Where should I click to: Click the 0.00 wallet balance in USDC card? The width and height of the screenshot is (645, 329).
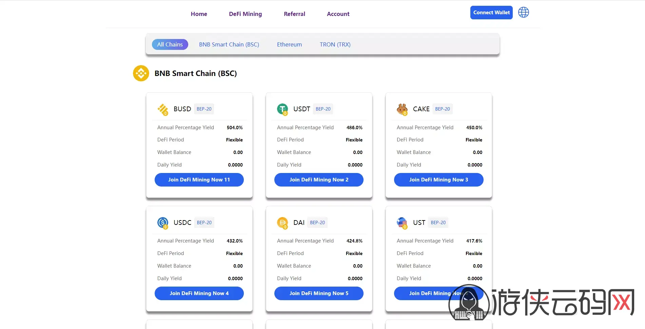coord(238,266)
